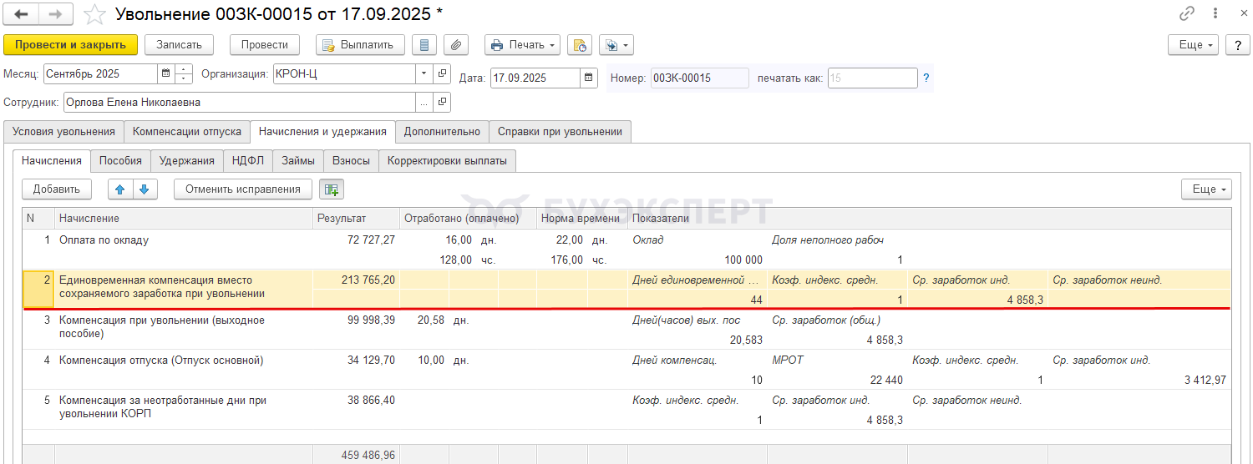Select Компенсация за неотработанные дни row

[x=626, y=410]
